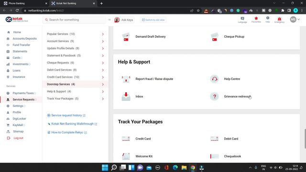Viewport: 306px width, 172px height.
Task: Expand Doorstep Services category
Action: click(x=76, y=84)
